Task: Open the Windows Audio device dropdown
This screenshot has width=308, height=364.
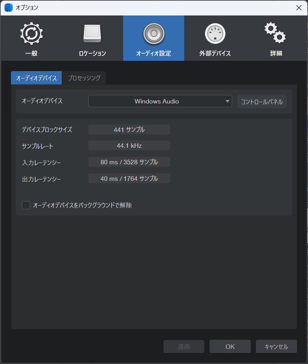Action: (x=156, y=101)
